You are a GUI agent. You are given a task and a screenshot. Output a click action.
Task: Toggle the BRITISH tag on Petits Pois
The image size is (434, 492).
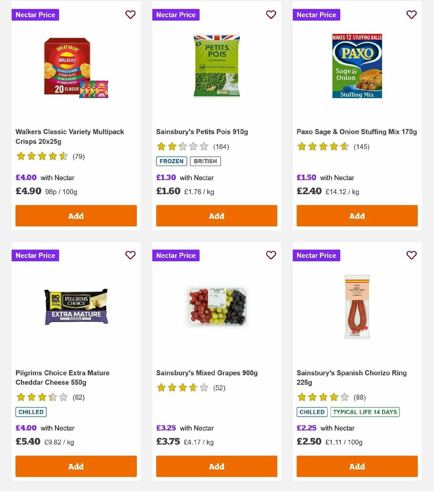click(205, 161)
